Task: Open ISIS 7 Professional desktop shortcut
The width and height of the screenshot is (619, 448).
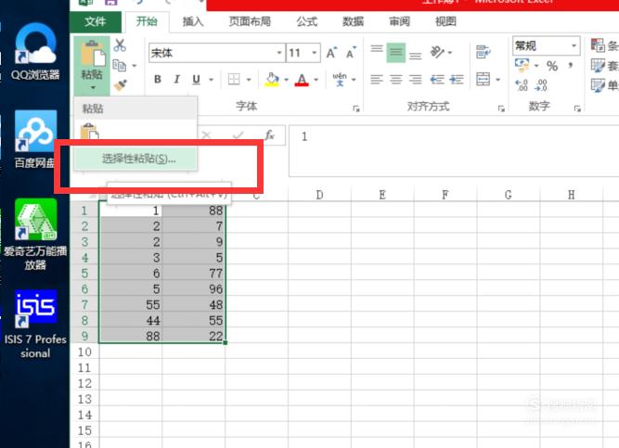Action: (x=35, y=325)
